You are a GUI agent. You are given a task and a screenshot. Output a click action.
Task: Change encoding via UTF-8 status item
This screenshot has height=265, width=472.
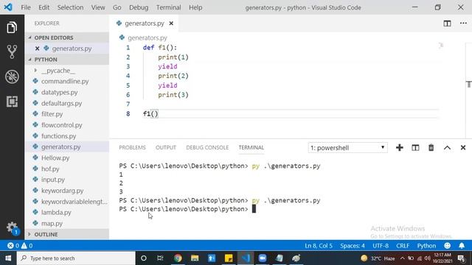pyautogui.click(x=381, y=246)
